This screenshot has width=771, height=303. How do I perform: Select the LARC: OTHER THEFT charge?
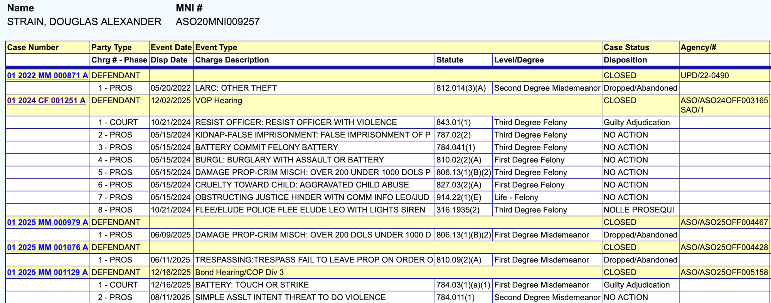tap(236, 88)
